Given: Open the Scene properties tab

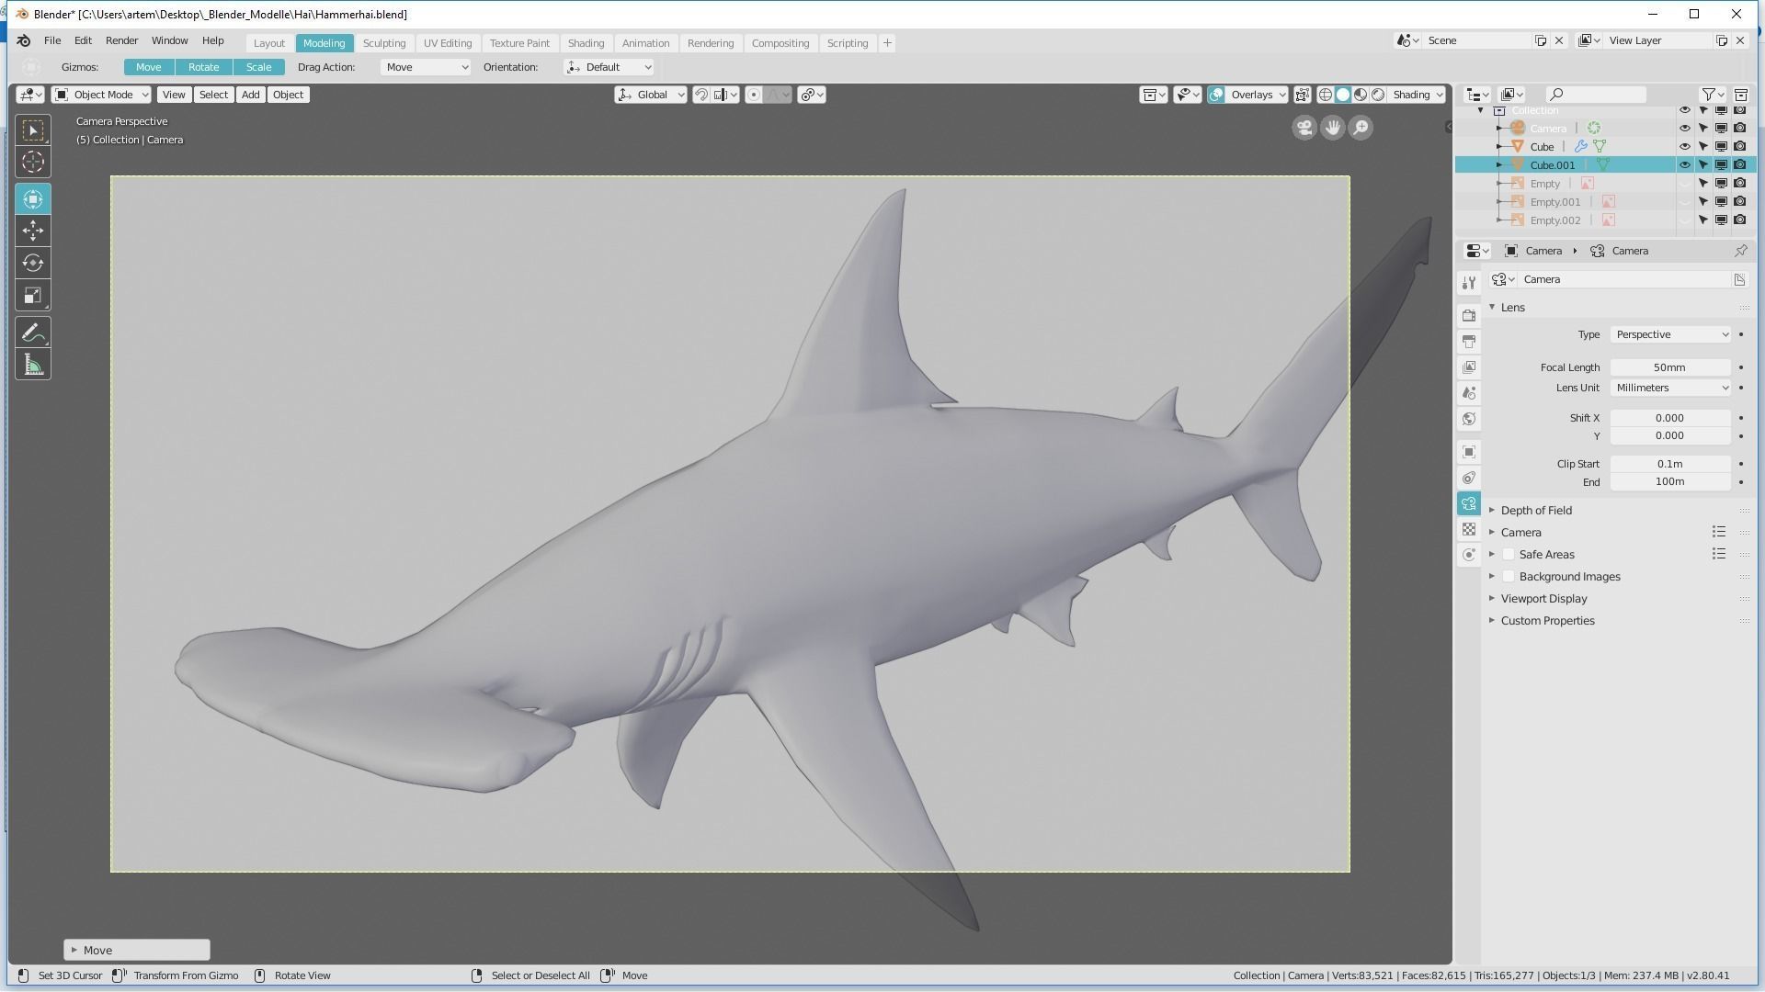Looking at the screenshot, I should tap(1469, 393).
